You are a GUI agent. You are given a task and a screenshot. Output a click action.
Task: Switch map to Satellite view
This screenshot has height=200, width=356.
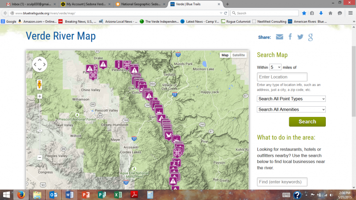click(239, 55)
